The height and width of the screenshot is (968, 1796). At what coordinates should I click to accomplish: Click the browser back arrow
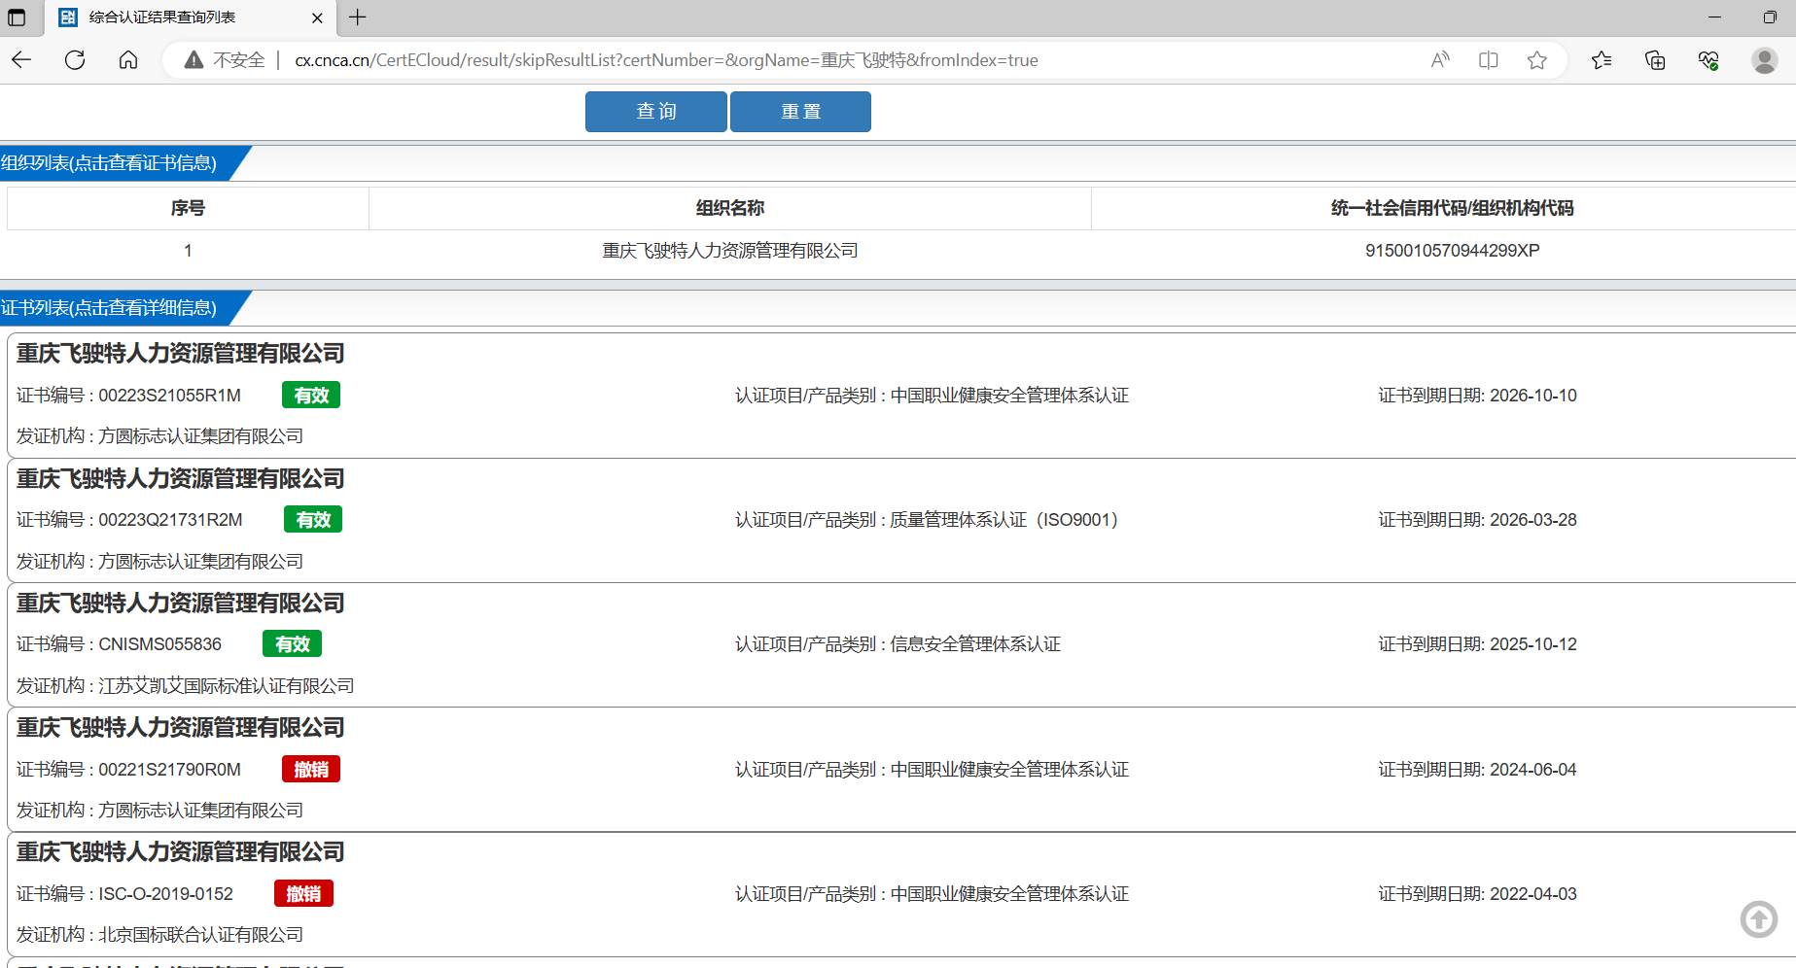point(21,60)
